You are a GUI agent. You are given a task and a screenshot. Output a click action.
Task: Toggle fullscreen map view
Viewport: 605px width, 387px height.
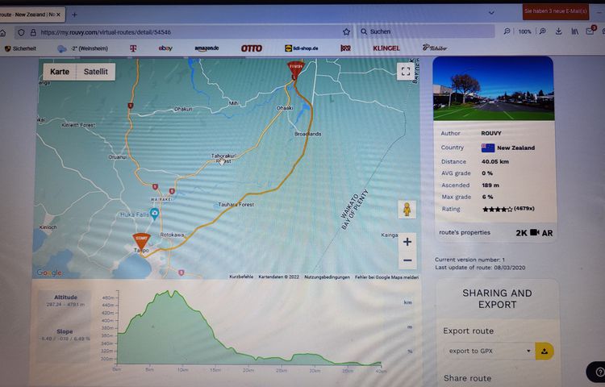(406, 71)
